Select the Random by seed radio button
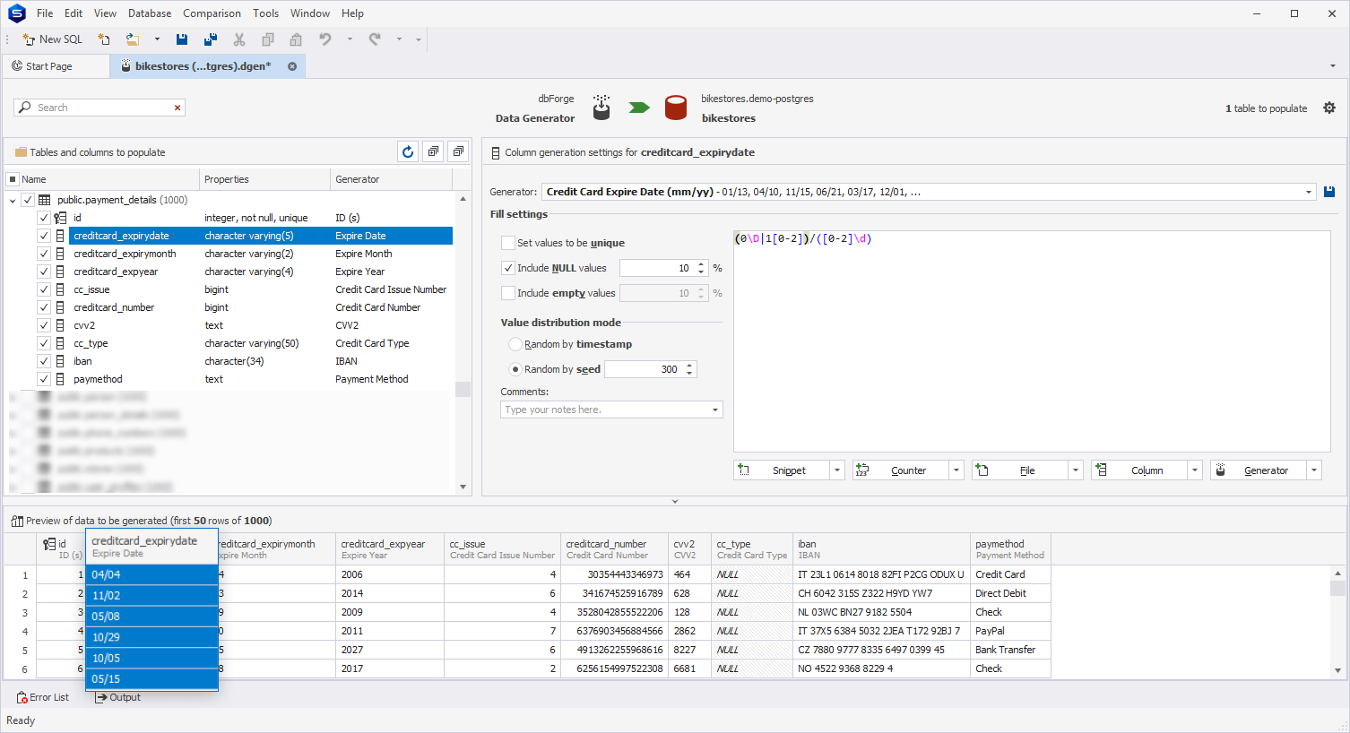 point(515,369)
